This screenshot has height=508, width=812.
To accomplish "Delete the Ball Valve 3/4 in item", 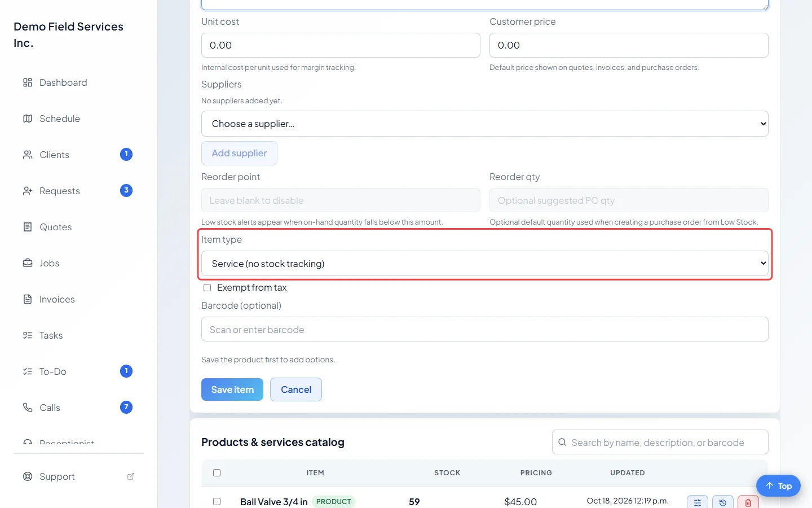I will click(748, 502).
